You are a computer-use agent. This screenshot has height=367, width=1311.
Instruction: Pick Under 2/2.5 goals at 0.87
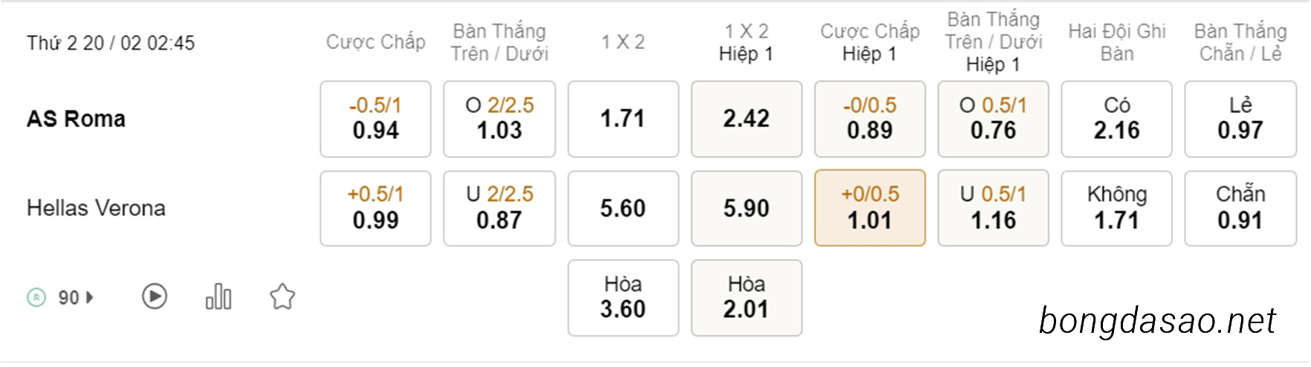(x=499, y=208)
